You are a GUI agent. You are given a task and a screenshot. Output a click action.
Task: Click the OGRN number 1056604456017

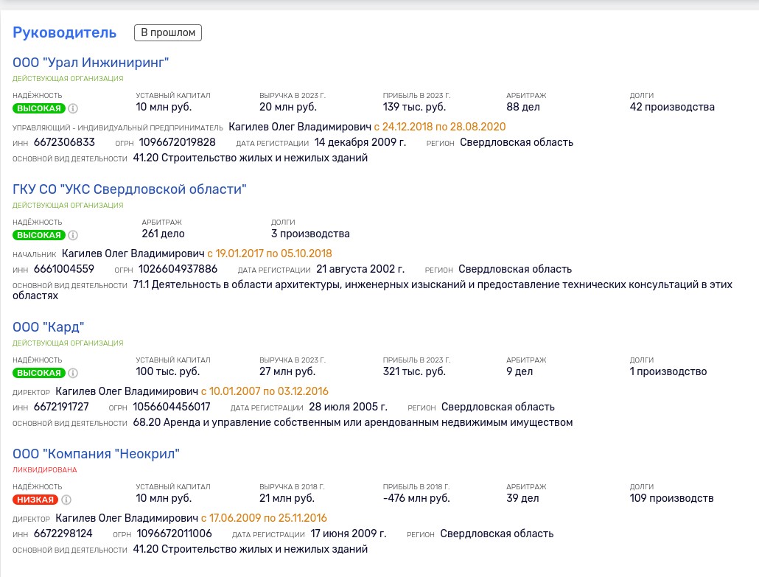click(172, 407)
